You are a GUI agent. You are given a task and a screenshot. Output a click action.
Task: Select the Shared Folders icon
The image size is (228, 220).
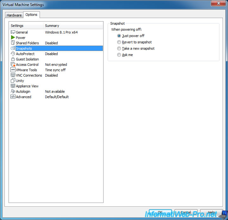click(13, 43)
